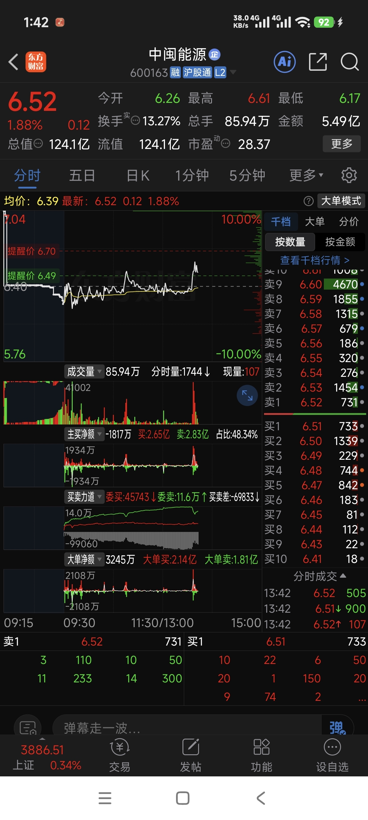
Task: Tap 提醒价 6.70 alert line label
Action: (32, 251)
